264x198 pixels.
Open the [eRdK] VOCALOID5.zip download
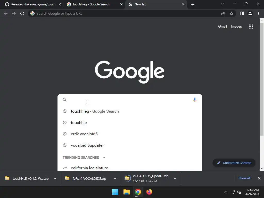coord(86,178)
